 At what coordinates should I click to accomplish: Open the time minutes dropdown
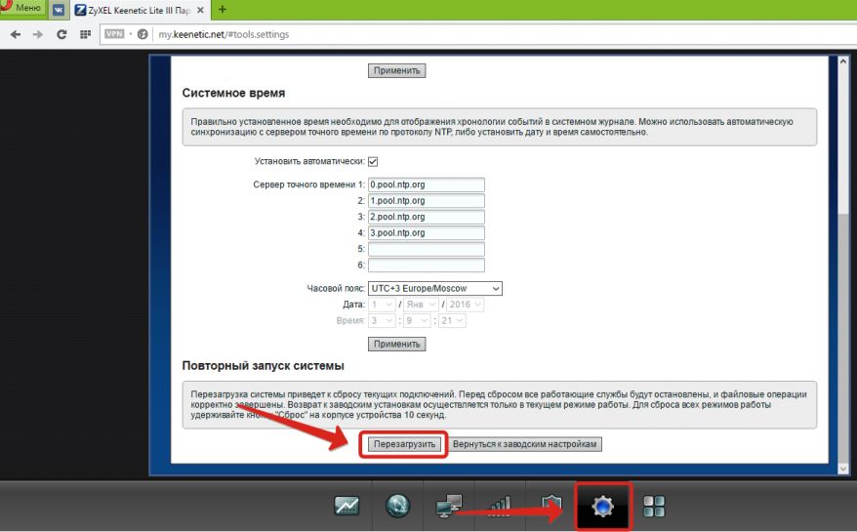point(417,320)
